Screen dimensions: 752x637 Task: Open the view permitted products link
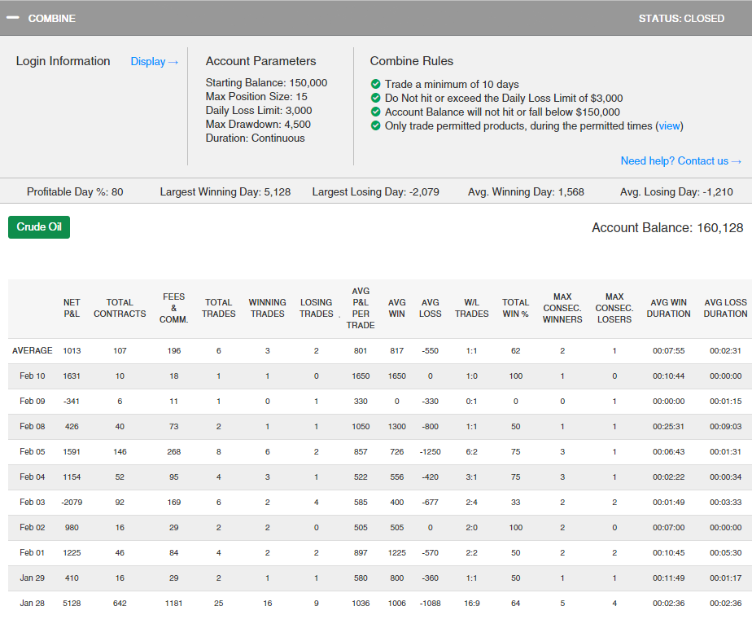tap(669, 125)
